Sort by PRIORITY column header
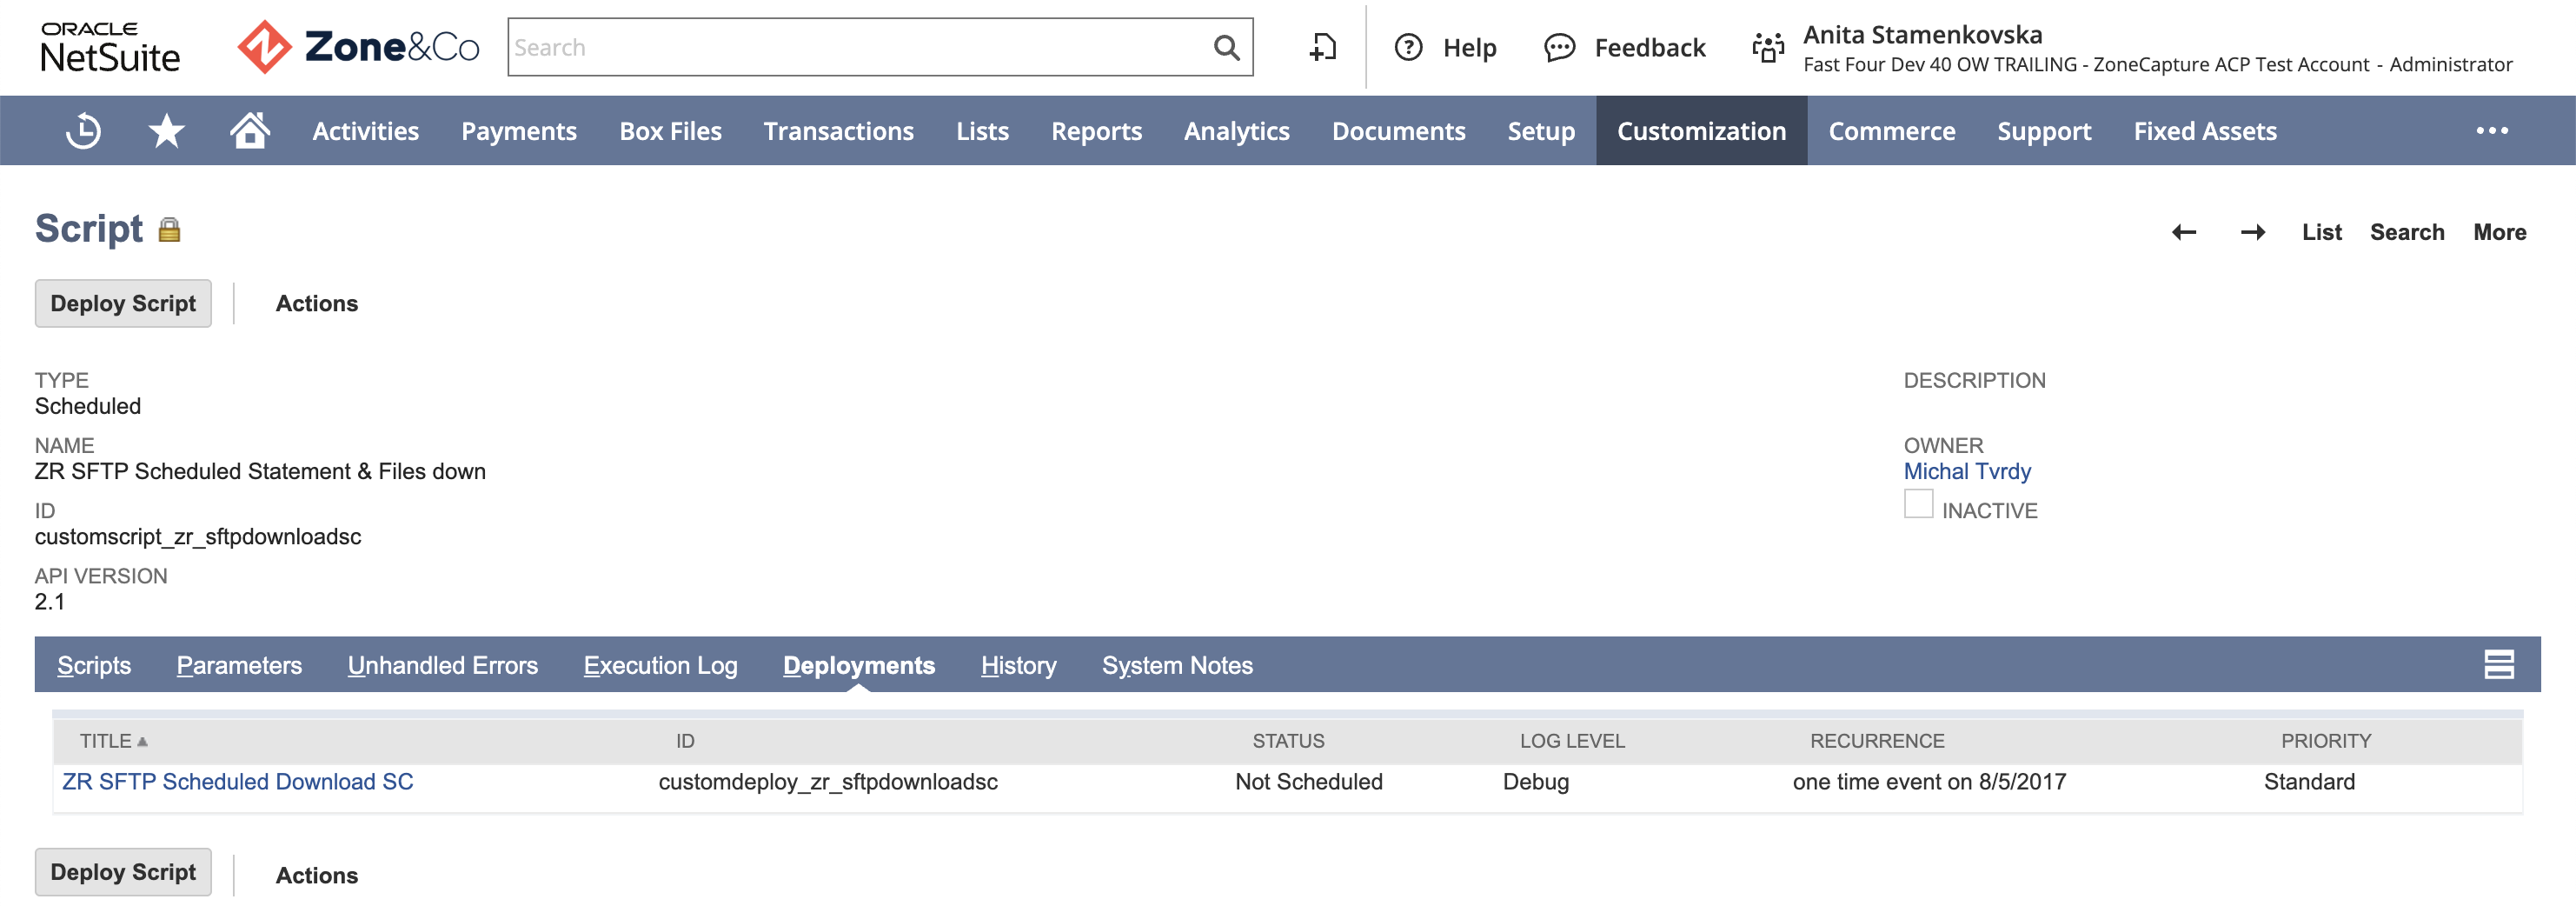 [2325, 741]
